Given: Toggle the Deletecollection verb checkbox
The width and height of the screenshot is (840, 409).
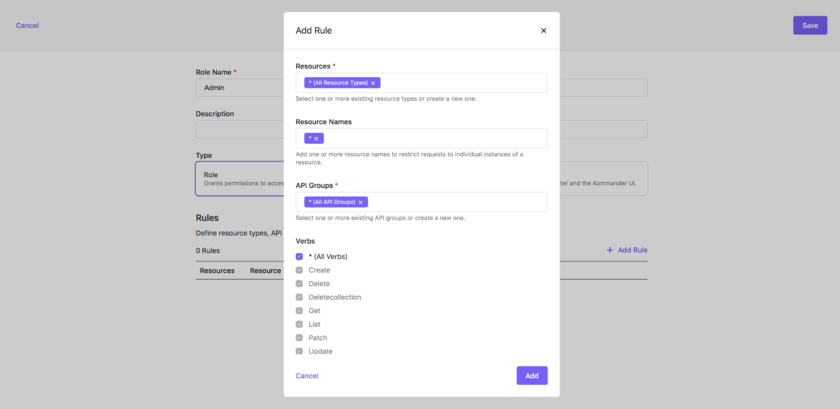Looking at the screenshot, I should pyautogui.click(x=299, y=297).
